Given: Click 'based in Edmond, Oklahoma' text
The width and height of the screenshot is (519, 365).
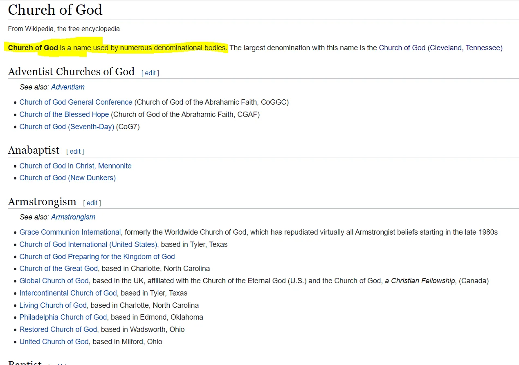Looking at the screenshot, I should tap(157, 317).
